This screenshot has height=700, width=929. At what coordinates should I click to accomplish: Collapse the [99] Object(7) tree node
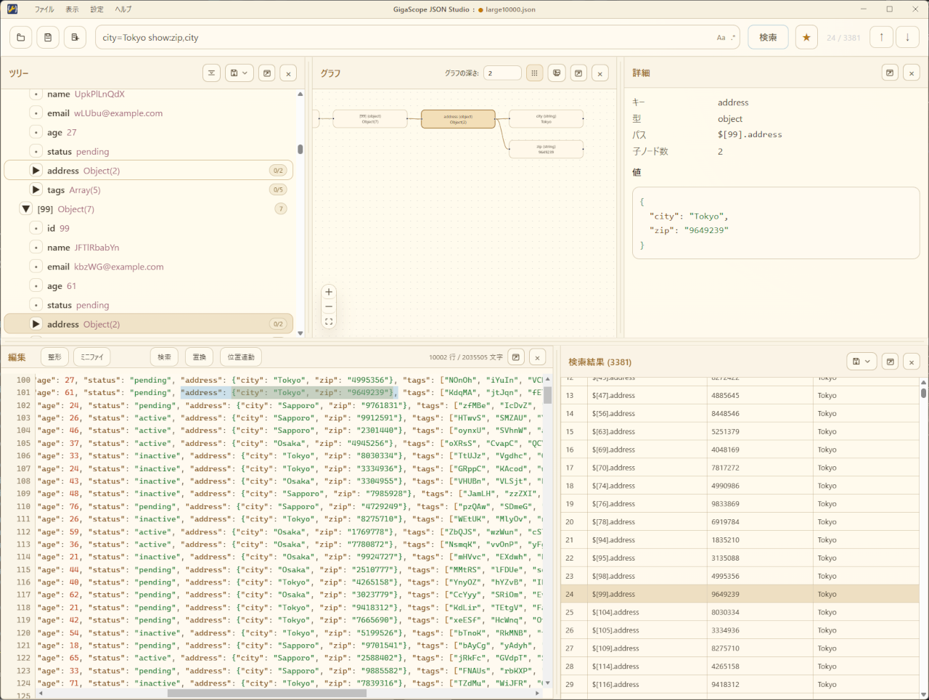coord(26,209)
